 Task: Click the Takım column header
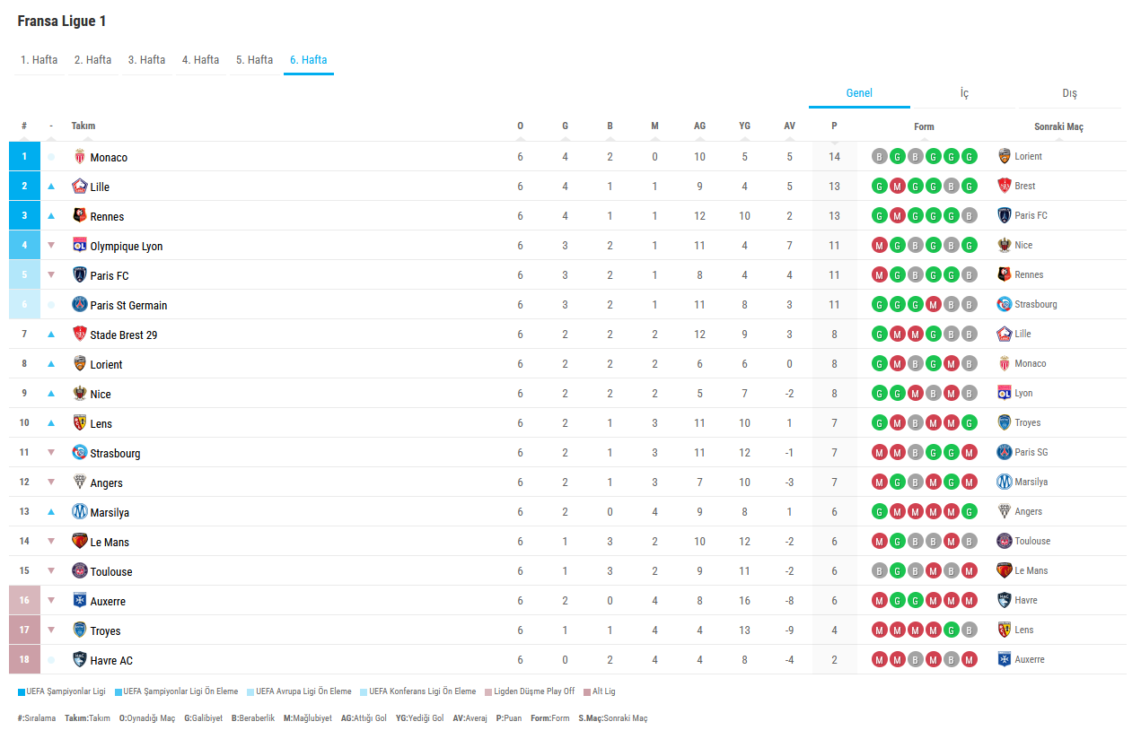point(83,126)
